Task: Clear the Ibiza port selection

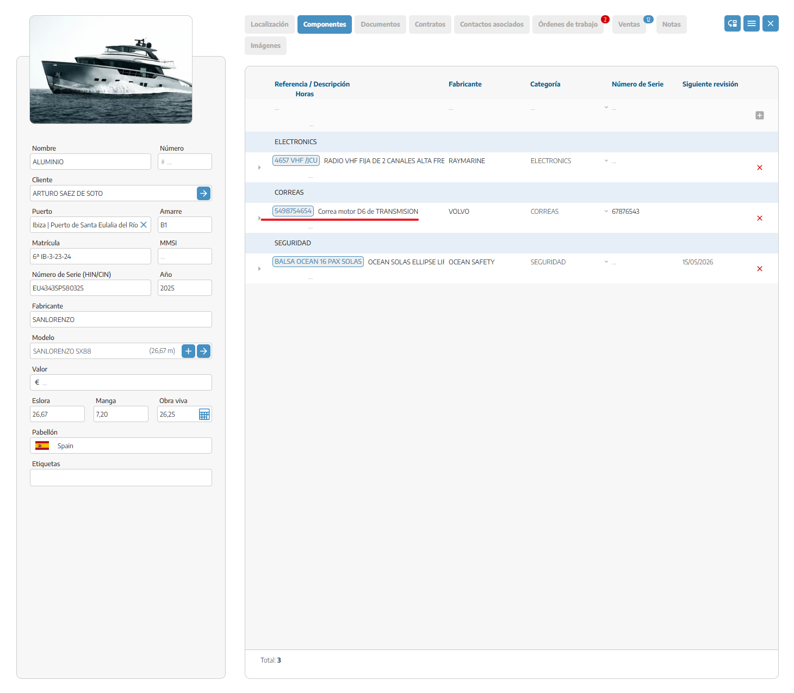Action: click(x=144, y=225)
